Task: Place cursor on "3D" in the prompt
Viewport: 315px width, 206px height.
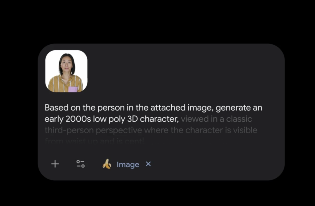Action: (132, 119)
